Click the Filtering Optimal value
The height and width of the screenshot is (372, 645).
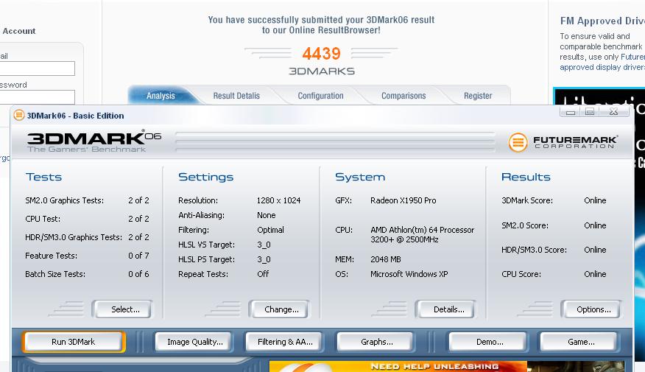tap(270, 230)
